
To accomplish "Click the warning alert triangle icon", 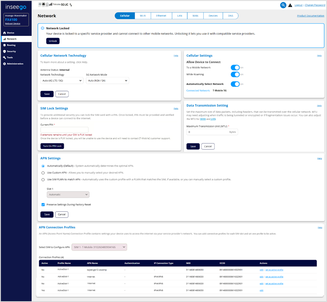I will (x=290, y=5).
